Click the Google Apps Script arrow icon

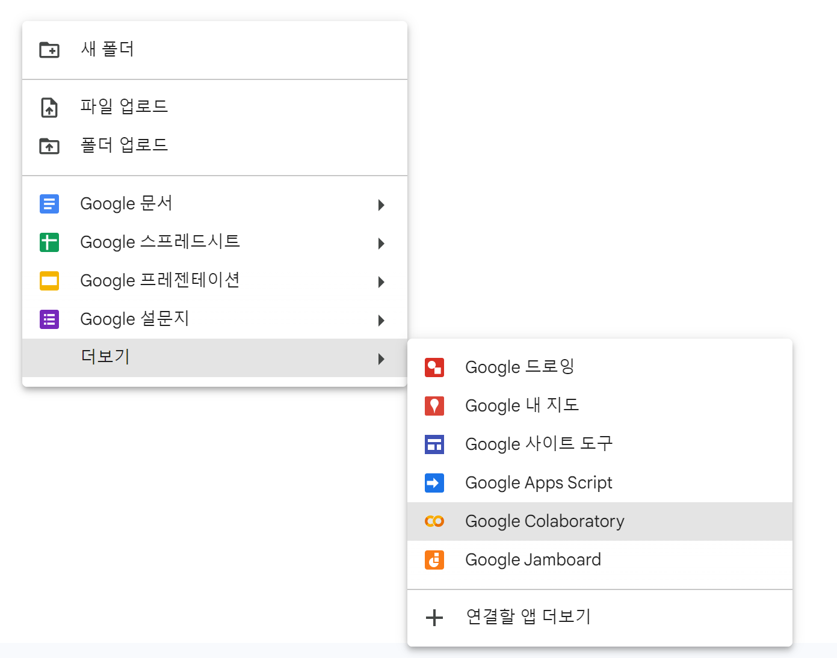[x=434, y=483]
